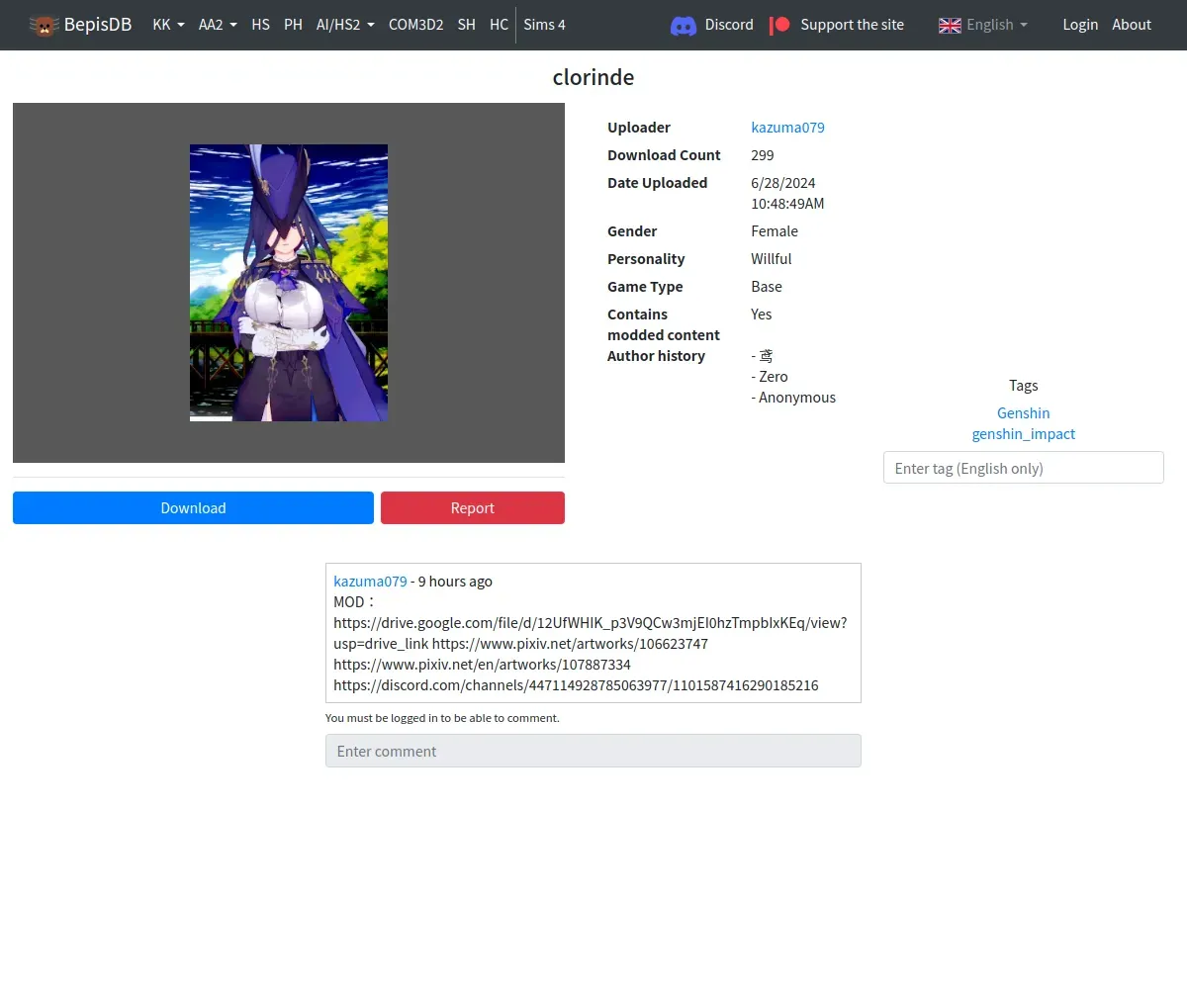Click the UK flag language icon
Screen dimensions: 1187x989
tap(950, 25)
